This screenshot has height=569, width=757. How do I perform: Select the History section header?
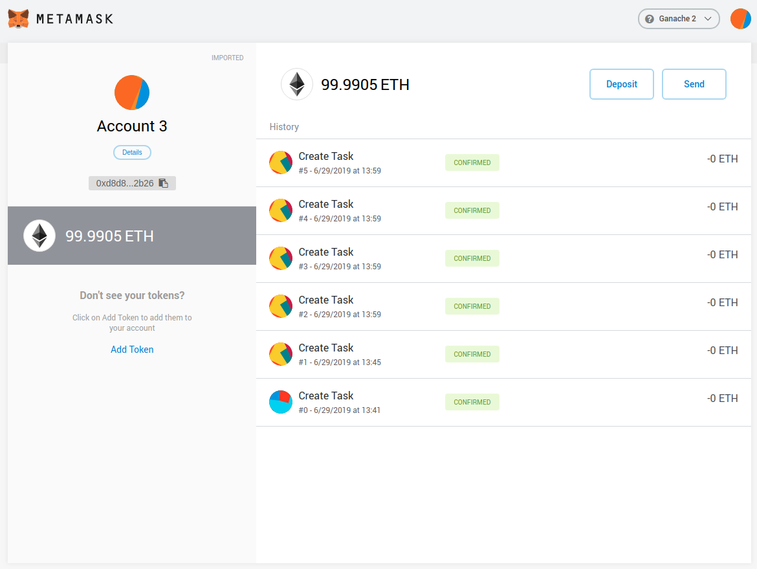click(284, 127)
